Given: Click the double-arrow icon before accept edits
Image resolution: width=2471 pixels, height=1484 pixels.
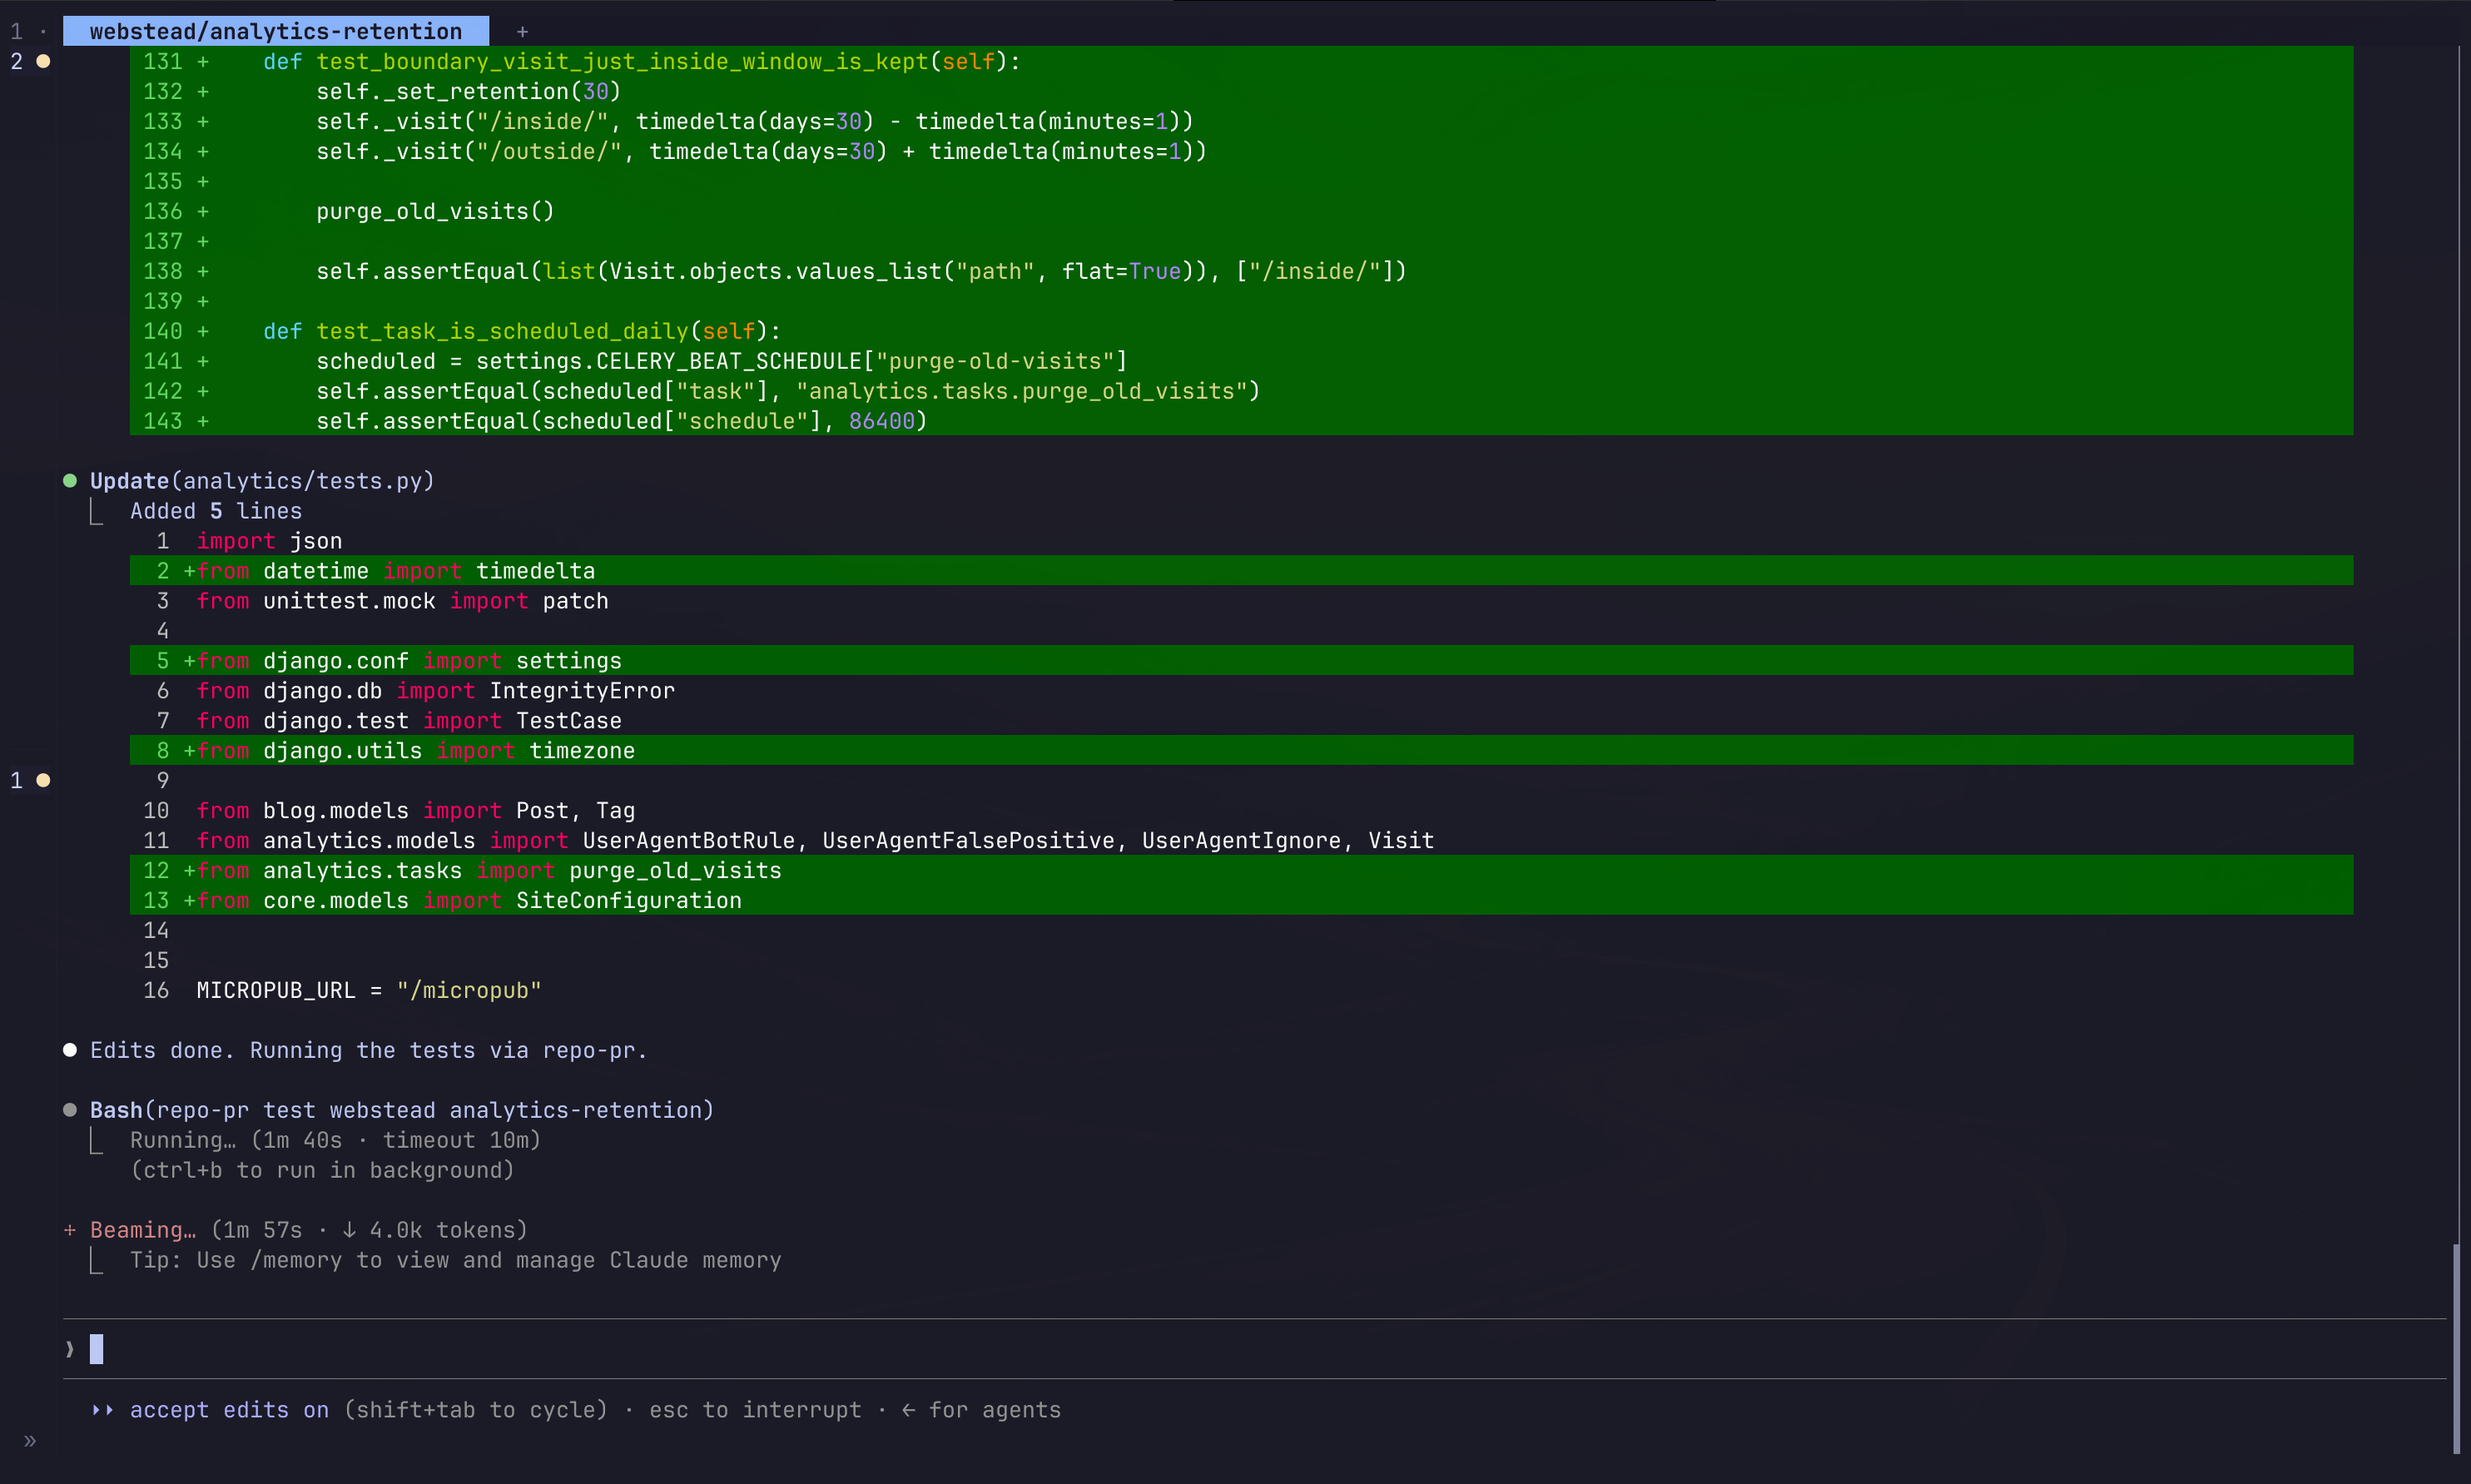Looking at the screenshot, I should (x=103, y=1410).
